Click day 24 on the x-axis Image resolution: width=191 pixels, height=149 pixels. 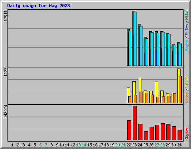point(140,145)
